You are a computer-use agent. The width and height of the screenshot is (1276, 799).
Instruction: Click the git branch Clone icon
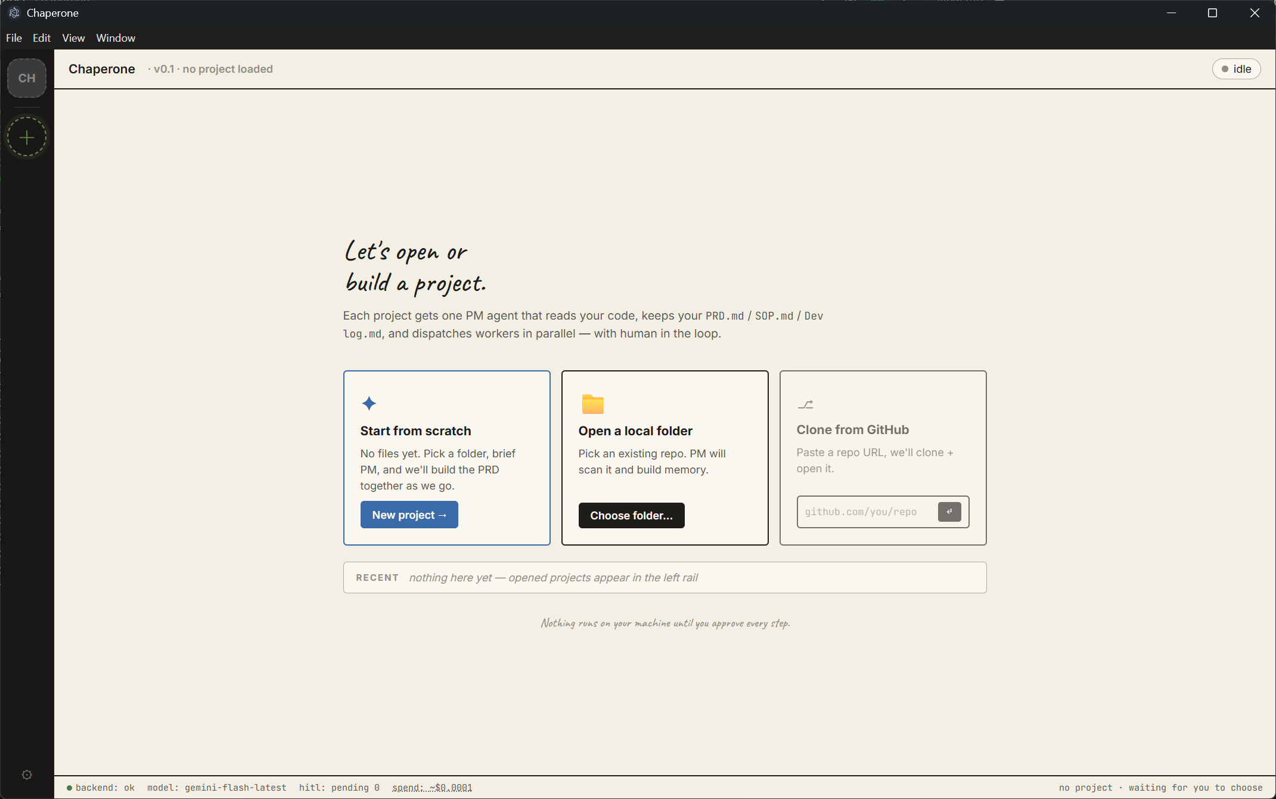(x=805, y=404)
